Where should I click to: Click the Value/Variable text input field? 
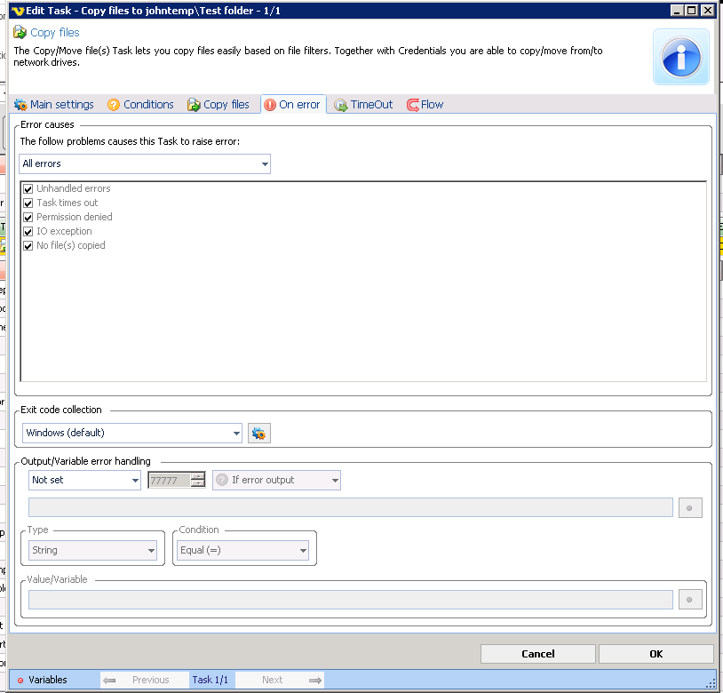(350, 600)
